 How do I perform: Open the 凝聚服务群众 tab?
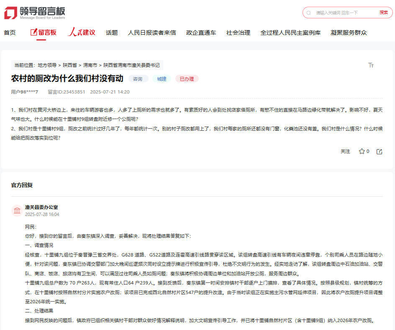pyautogui.click(x=349, y=33)
